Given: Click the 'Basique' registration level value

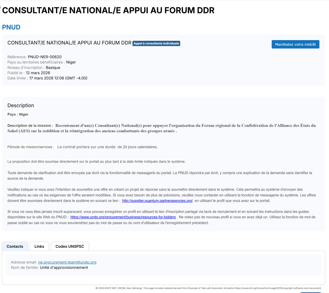Looking at the screenshot, I should coord(53,68).
